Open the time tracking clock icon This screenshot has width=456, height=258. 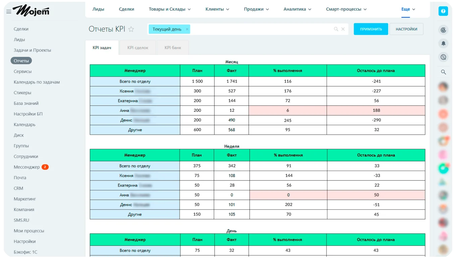(443, 30)
